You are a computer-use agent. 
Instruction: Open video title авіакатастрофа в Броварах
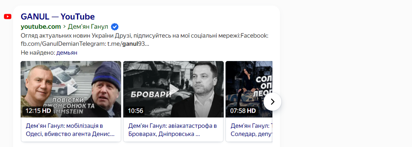click(x=173, y=130)
